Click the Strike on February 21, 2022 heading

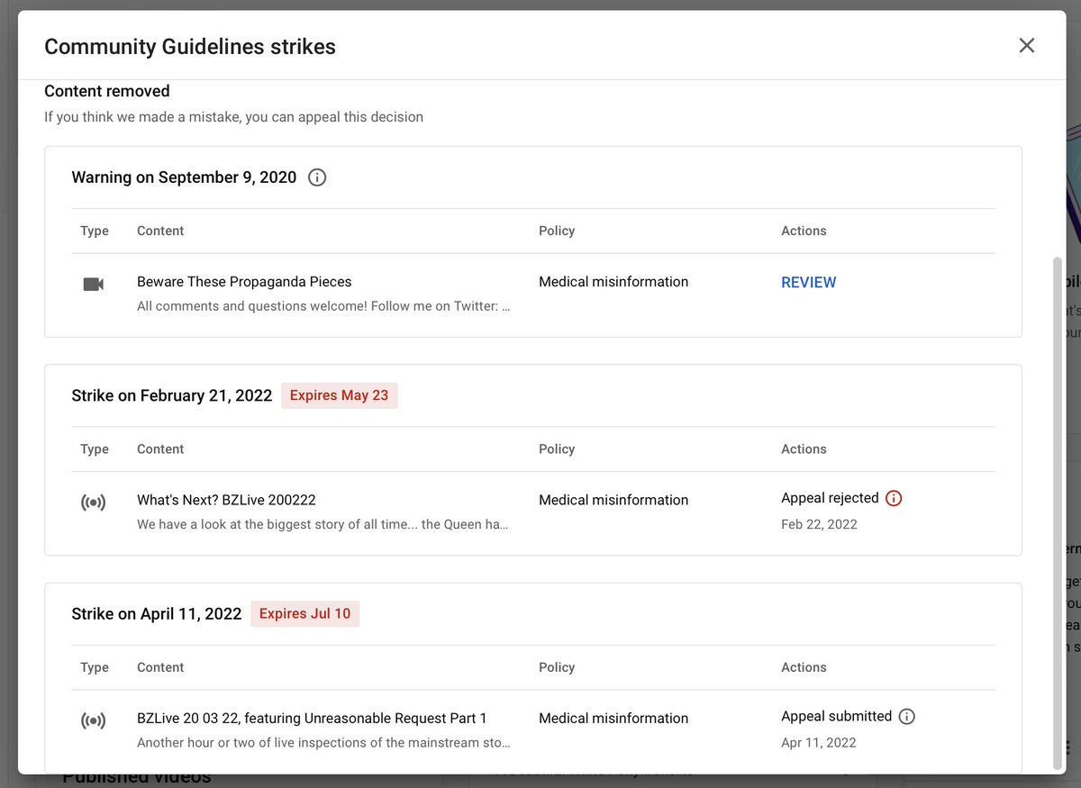[x=171, y=395]
